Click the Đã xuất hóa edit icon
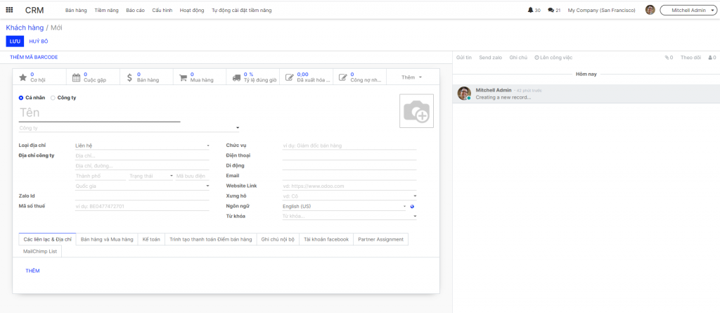720x313 pixels. pos(289,77)
